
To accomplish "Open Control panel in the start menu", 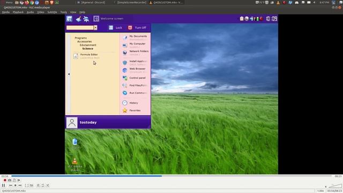I will point(135,78).
